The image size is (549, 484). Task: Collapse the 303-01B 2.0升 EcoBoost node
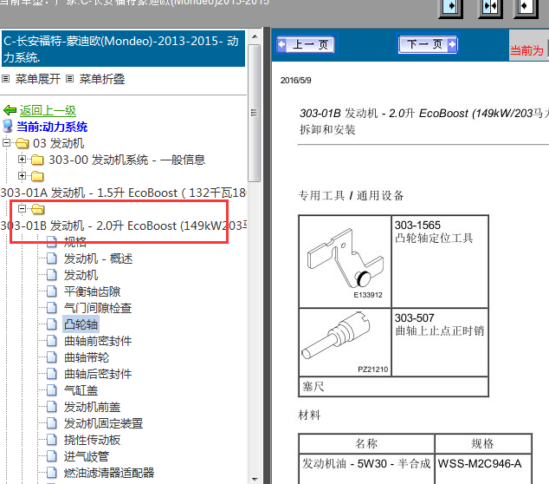click(x=22, y=209)
